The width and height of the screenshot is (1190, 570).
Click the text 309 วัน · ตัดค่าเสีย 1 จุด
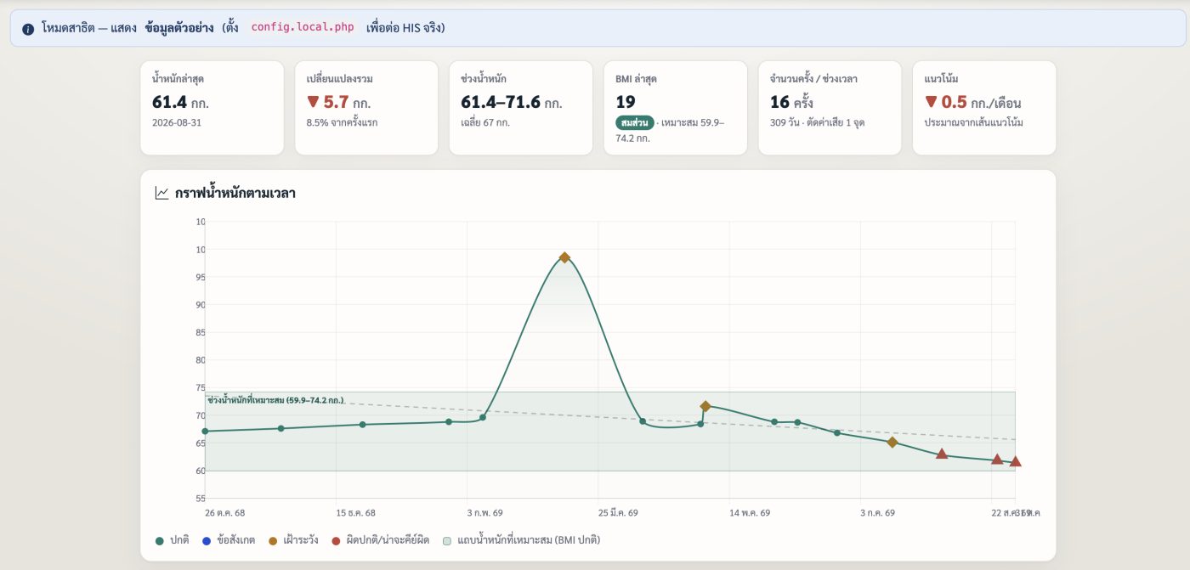(818, 122)
